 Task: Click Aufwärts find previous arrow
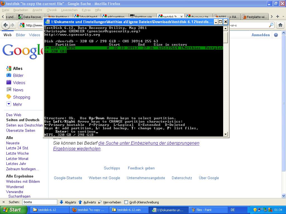87,202
